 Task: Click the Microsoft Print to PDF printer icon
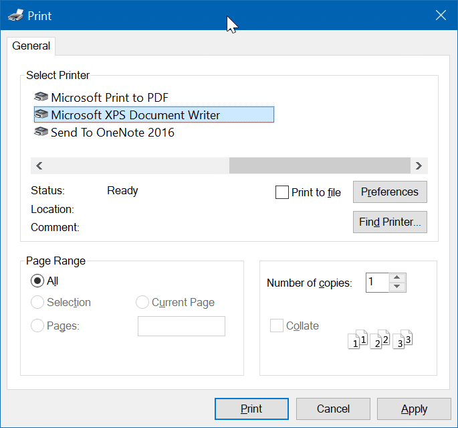[41, 97]
